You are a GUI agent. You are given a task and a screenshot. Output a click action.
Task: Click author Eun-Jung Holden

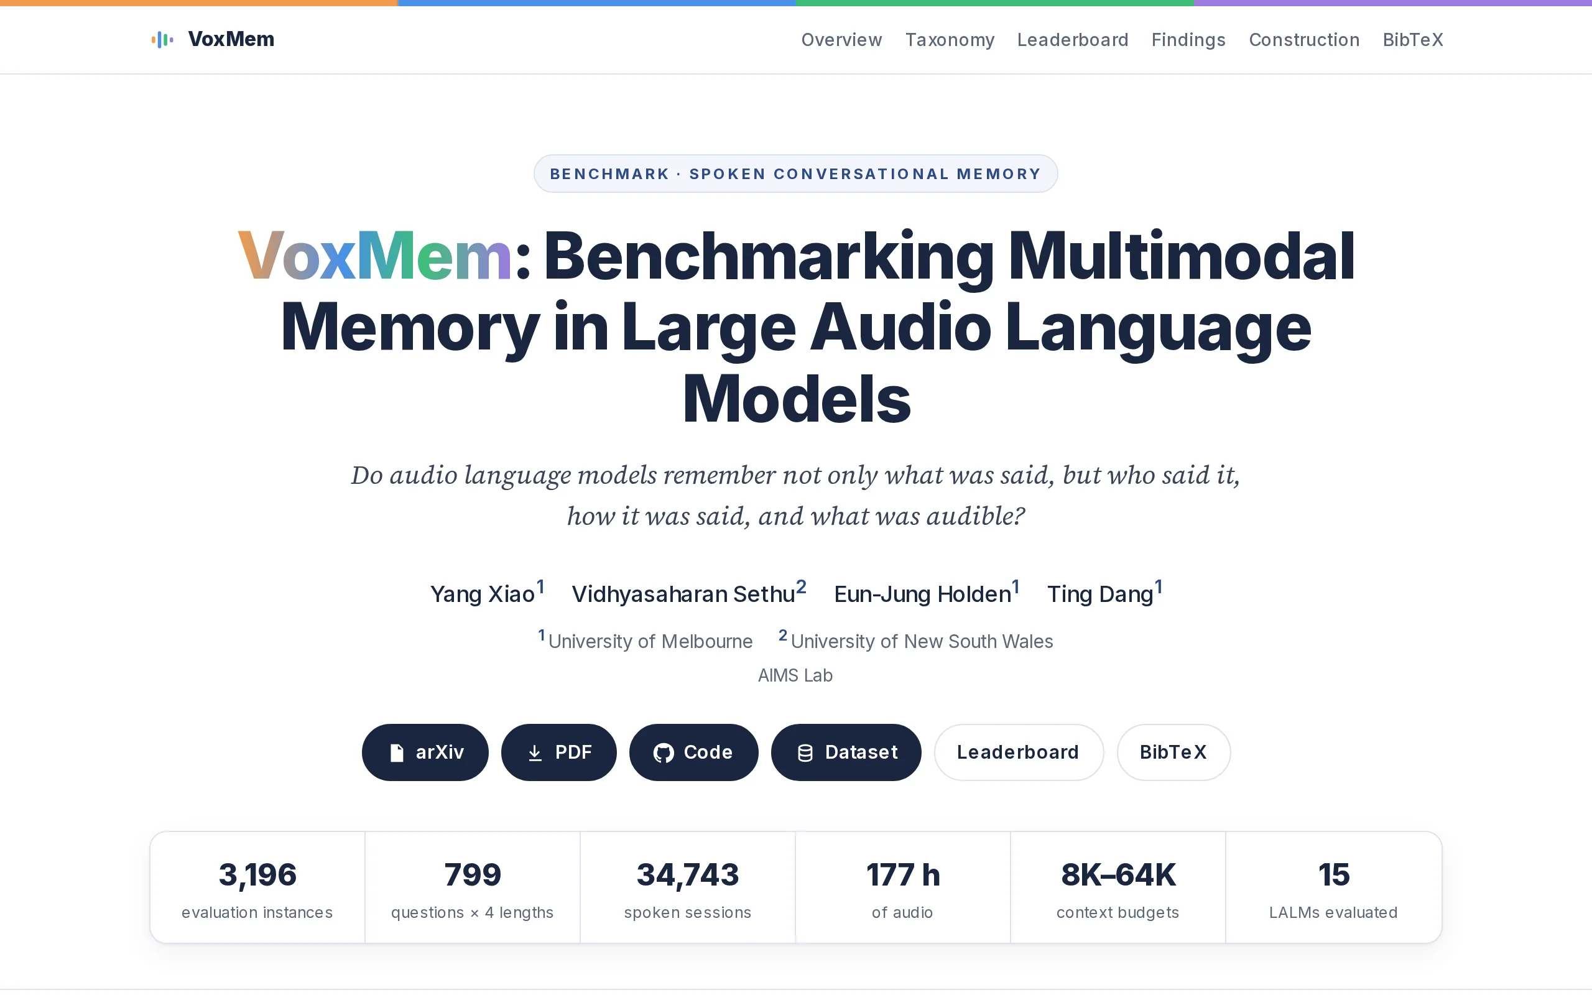[x=922, y=595]
